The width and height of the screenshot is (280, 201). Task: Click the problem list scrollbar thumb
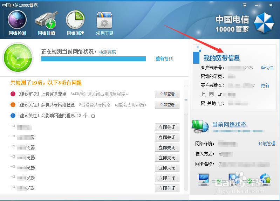coord(186,100)
